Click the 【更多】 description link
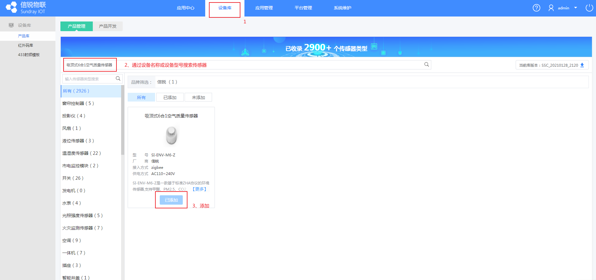The image size is (596, 280). pos(199,189)
